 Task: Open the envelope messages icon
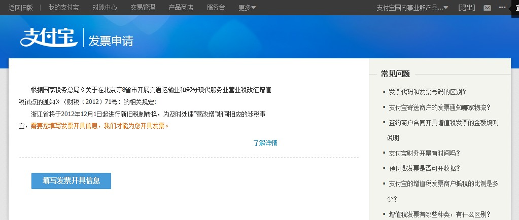point(487,8)
